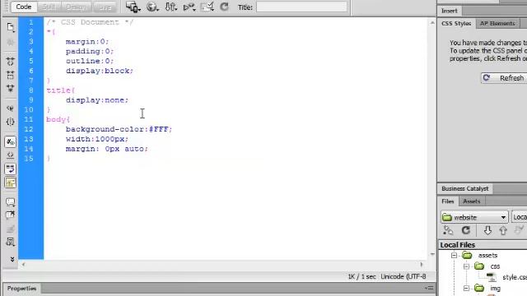Viewport: 527px width, 296px height.
Task: Click horizontal scrollbar right arrow
Action: click(x=422, y=265)
